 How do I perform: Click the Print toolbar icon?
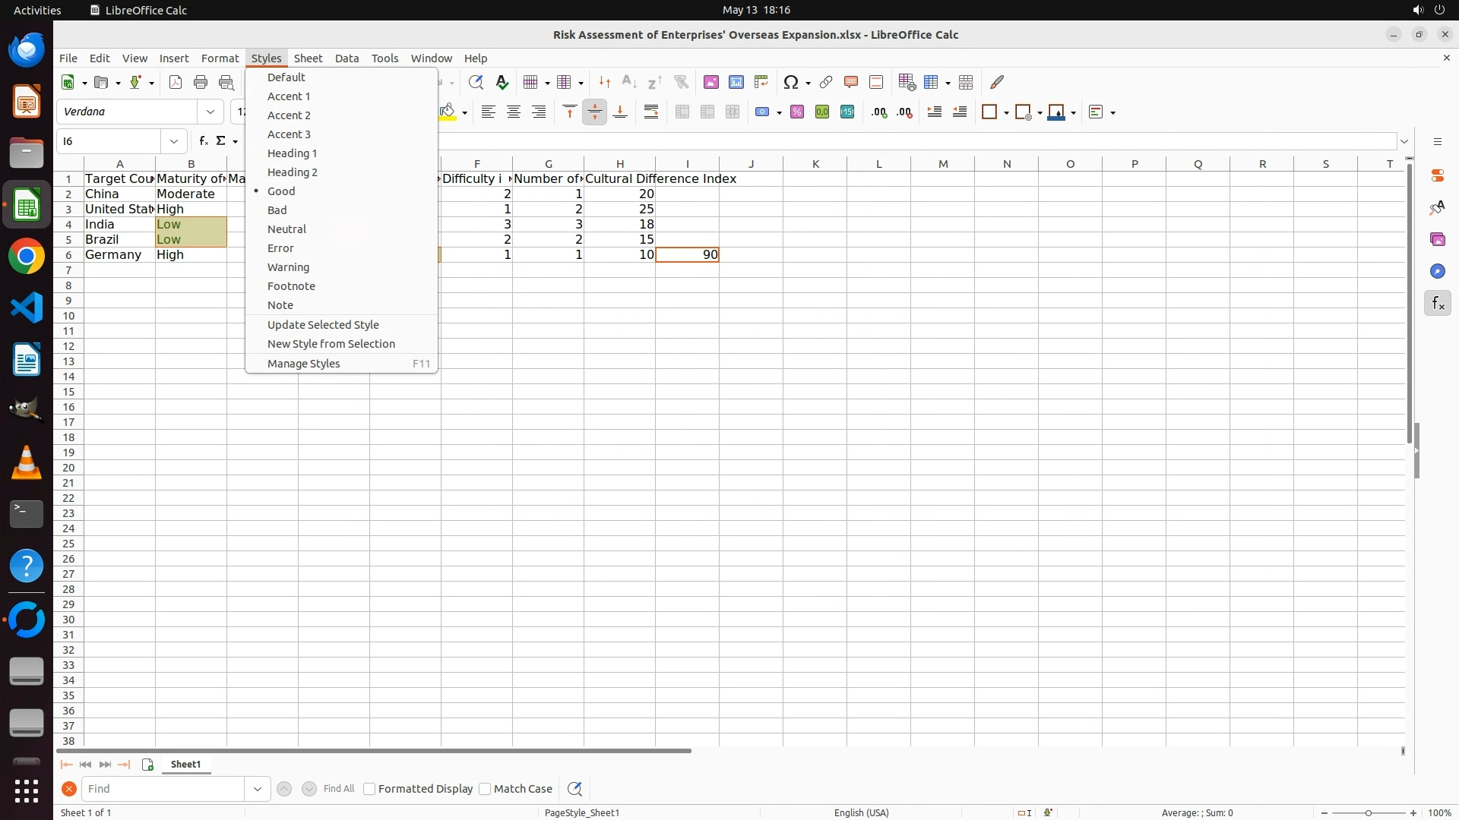click(201, 82)
